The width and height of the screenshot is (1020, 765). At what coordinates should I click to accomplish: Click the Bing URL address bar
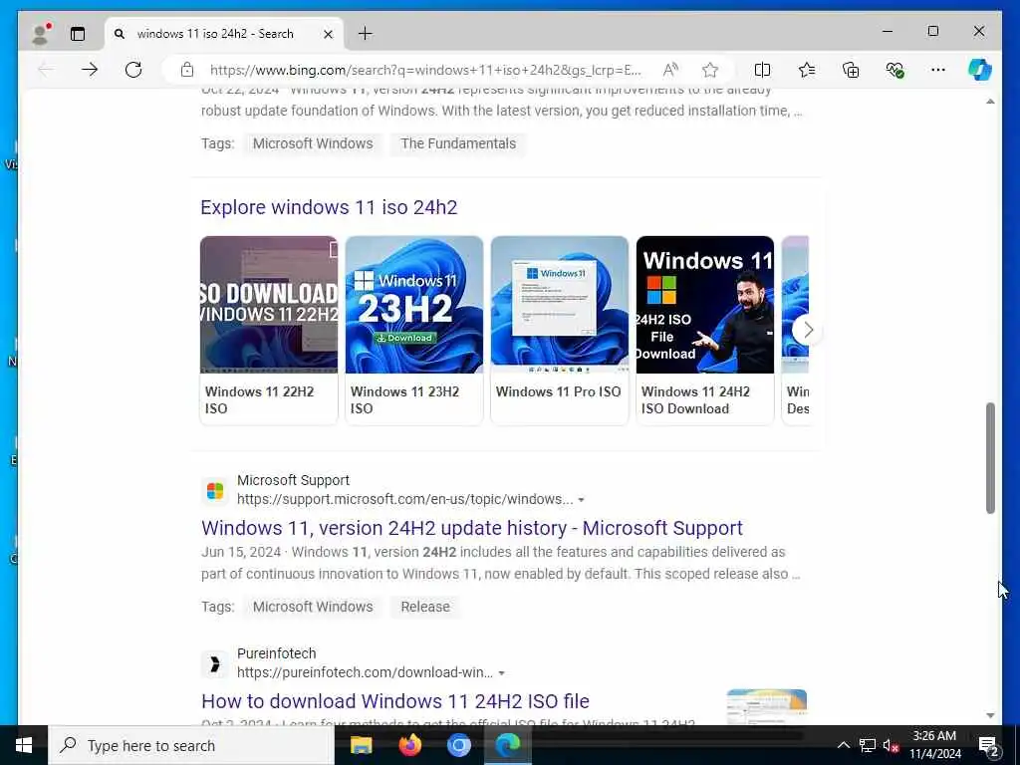point(425,70)
